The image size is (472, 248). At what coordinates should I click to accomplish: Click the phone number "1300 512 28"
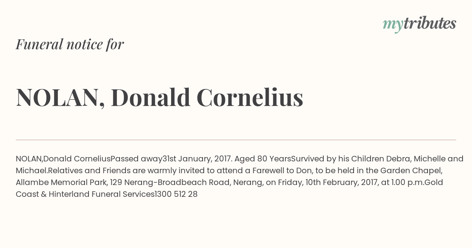click(x=176, y=194)
